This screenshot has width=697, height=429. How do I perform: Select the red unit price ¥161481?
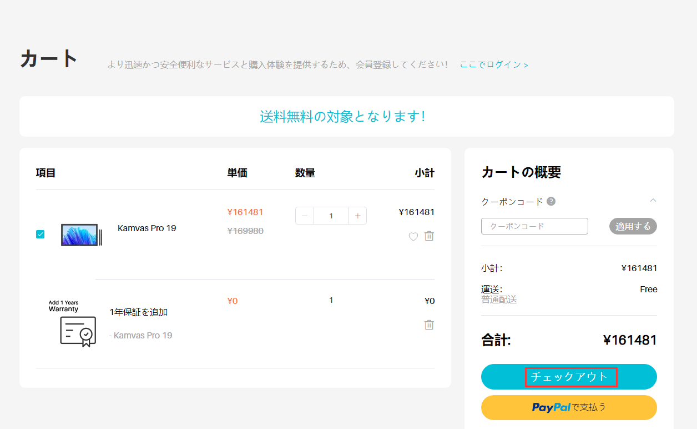[x=245, y=212]
